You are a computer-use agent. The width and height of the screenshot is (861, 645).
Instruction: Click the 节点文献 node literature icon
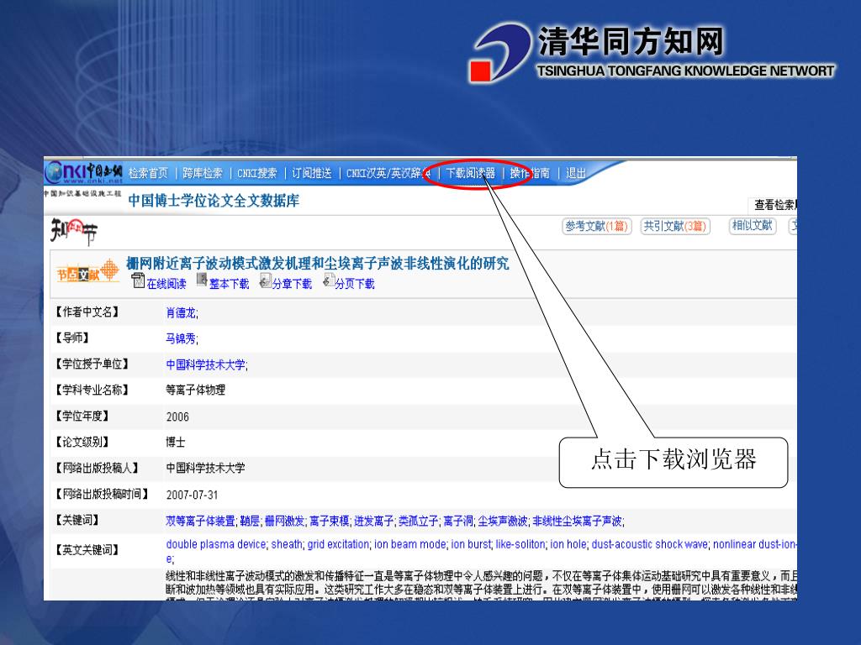(87, 272)
